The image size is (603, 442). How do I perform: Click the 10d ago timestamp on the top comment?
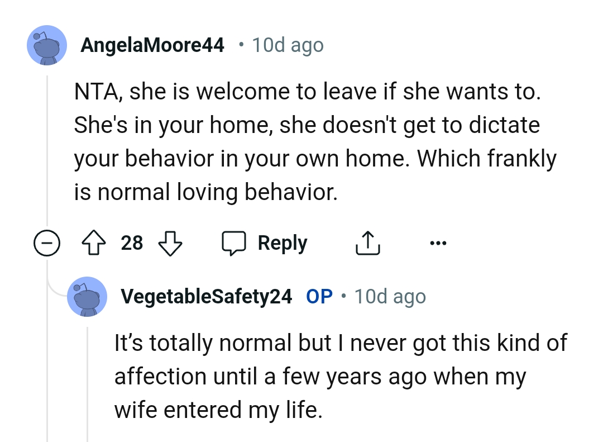point(288,45)
